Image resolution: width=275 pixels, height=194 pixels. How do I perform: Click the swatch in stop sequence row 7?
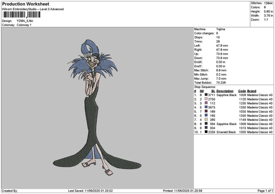click(206, 119)
